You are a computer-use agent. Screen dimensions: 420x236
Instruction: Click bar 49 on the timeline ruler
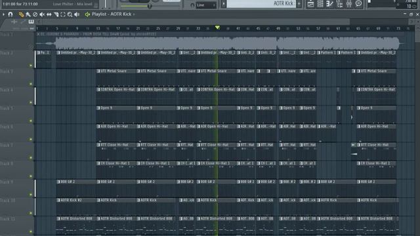tap(278, 28)
